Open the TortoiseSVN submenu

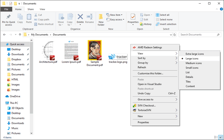tap(155, 110)
